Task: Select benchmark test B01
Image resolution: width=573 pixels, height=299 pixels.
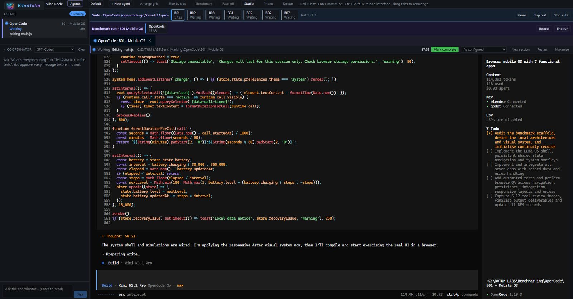Action: [x=178, y=15]
